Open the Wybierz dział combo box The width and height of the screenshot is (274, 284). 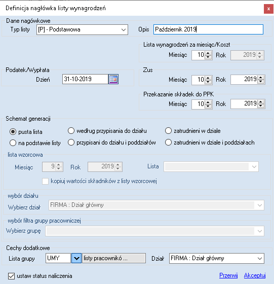click(156, 205)
